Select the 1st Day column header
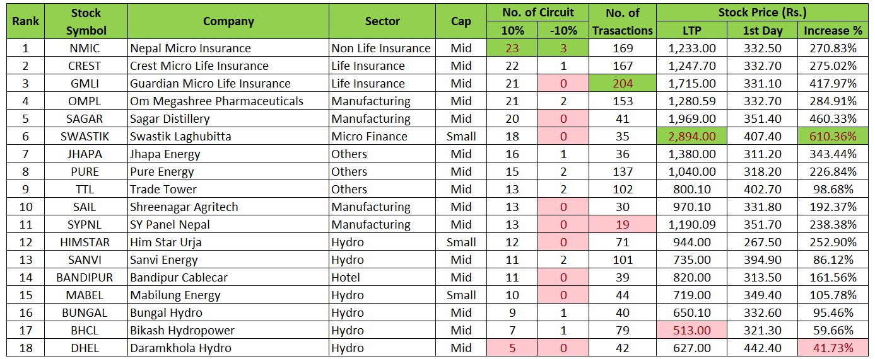This screenshot has width=875, height=359. (x=762, y=30)
